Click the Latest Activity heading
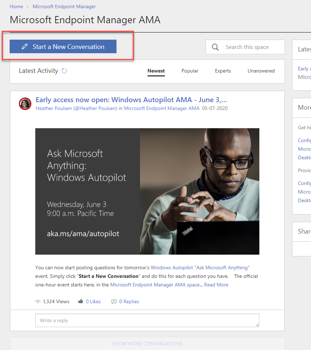The image size is (311, 350). 38,71
